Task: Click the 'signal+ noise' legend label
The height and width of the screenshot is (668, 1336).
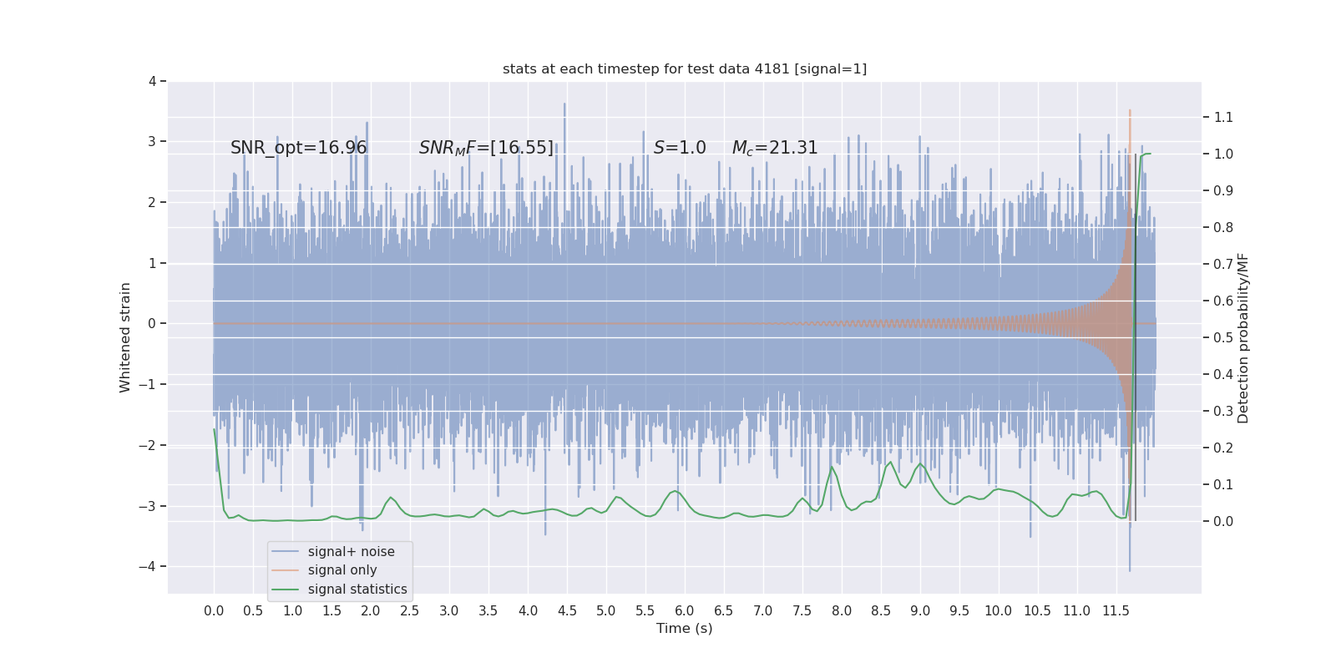Action: (352, 552)
